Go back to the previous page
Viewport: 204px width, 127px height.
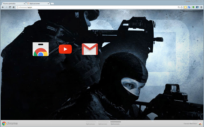(3, 7)
